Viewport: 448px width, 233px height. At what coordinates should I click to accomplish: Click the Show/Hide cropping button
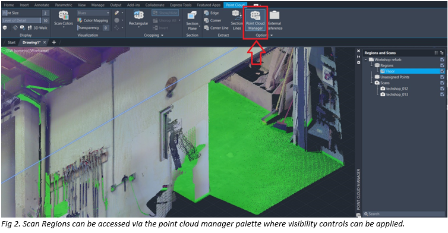[x=165, y=13]
